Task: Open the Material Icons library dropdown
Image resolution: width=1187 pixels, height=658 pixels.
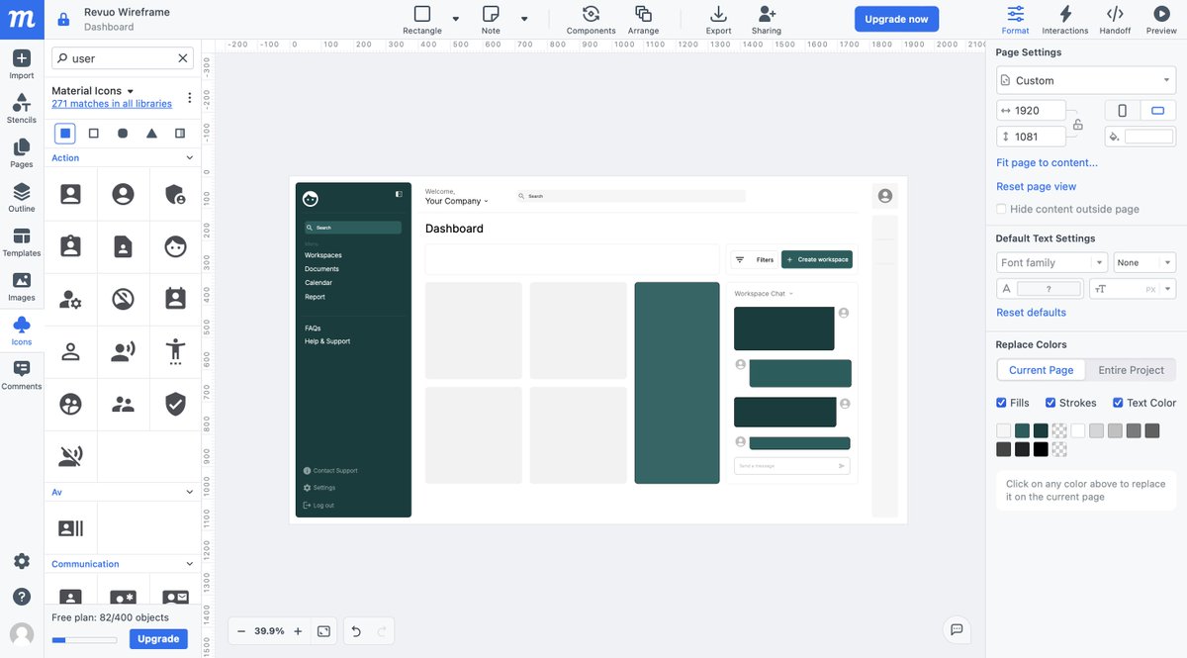Action: 92,91
